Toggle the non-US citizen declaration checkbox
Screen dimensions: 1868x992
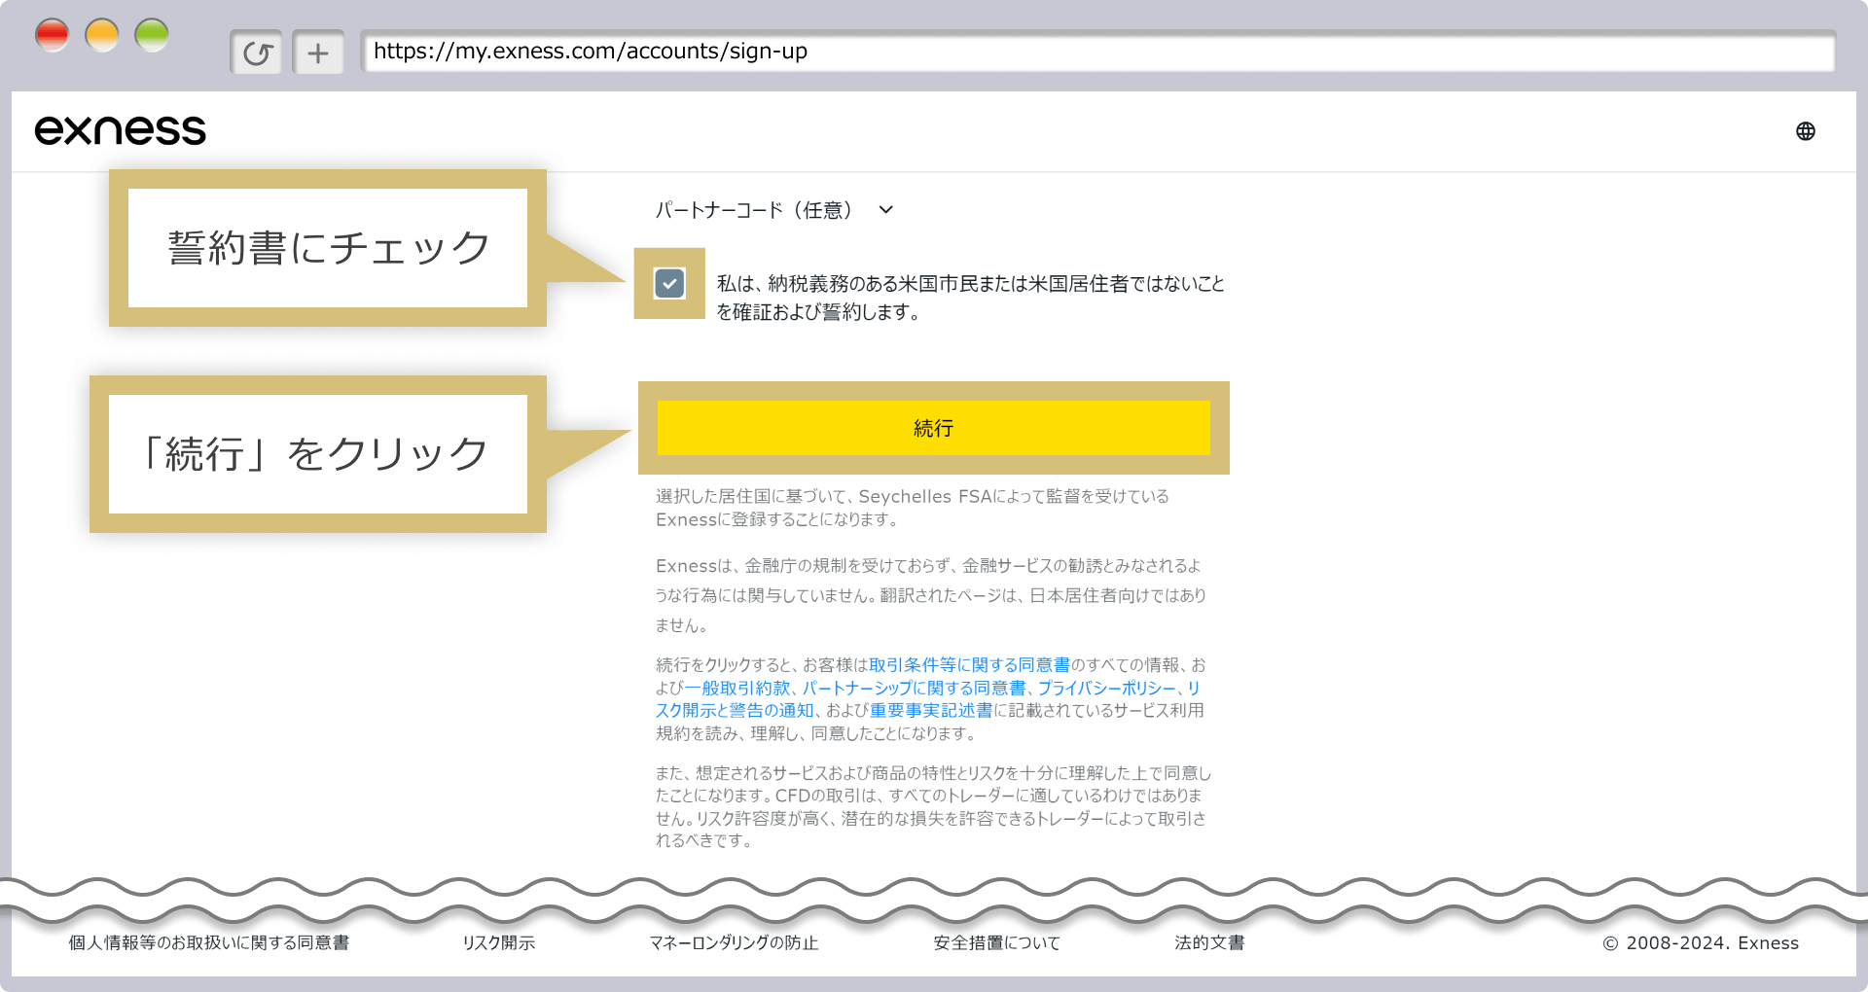669,283
